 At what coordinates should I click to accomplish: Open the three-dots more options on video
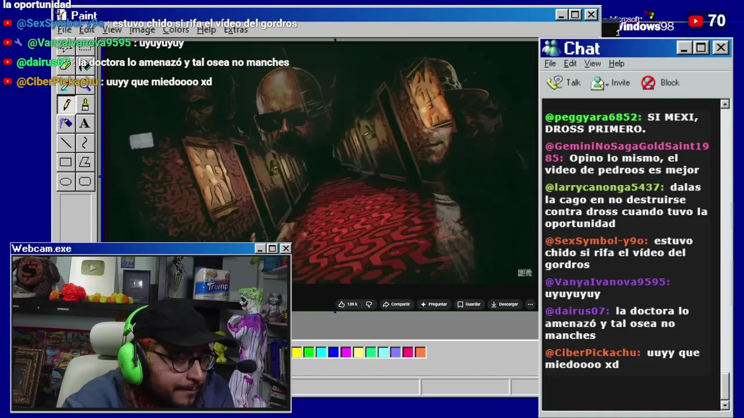[530, 304]
